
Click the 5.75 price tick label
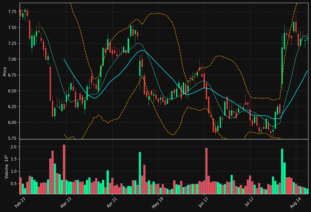[13, 138]
